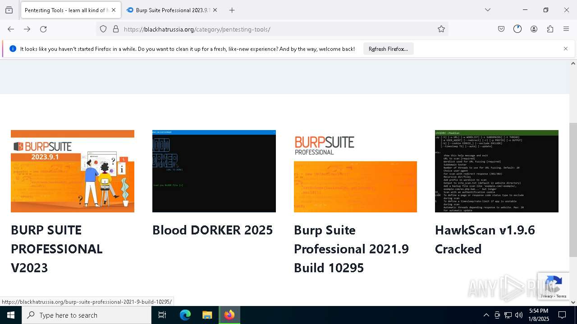Click the reCAPTCHA Terms link
The height and width of the screenshot is (324, 577).
[561, 296]
